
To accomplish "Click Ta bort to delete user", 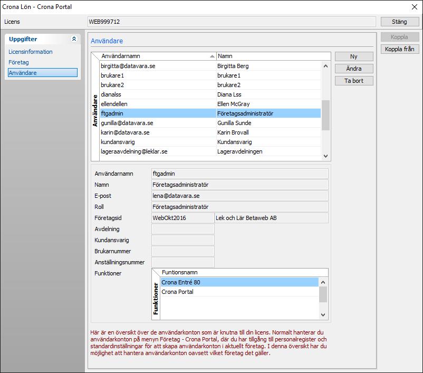I will 354,81.
